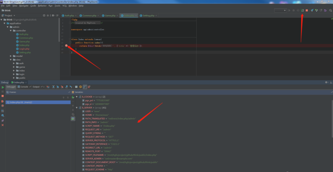The width and height of the screenshot is (333, 172).
Task: Open the Refactor menu
Action: pos(42,6)
